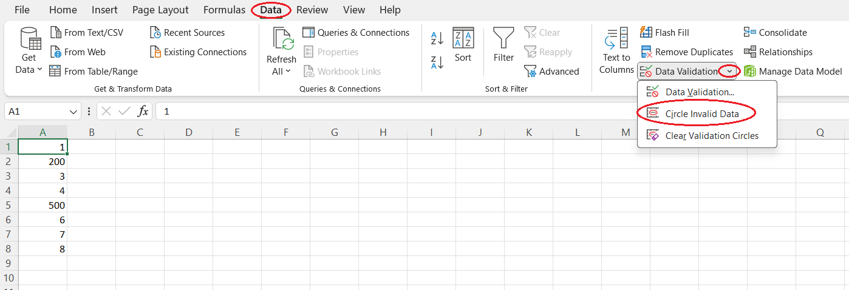
Task: Click the Workbook Links button
Action: click(342, 72)
